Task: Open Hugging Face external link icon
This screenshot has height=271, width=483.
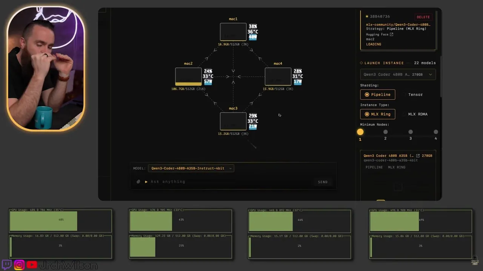Action: click(391, 34)
